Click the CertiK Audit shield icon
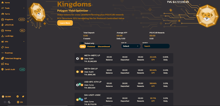 click(2, 69)
